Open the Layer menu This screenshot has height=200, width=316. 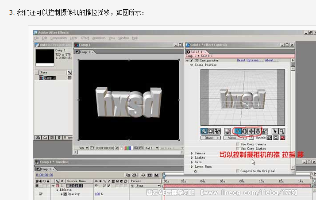[73, 38]
